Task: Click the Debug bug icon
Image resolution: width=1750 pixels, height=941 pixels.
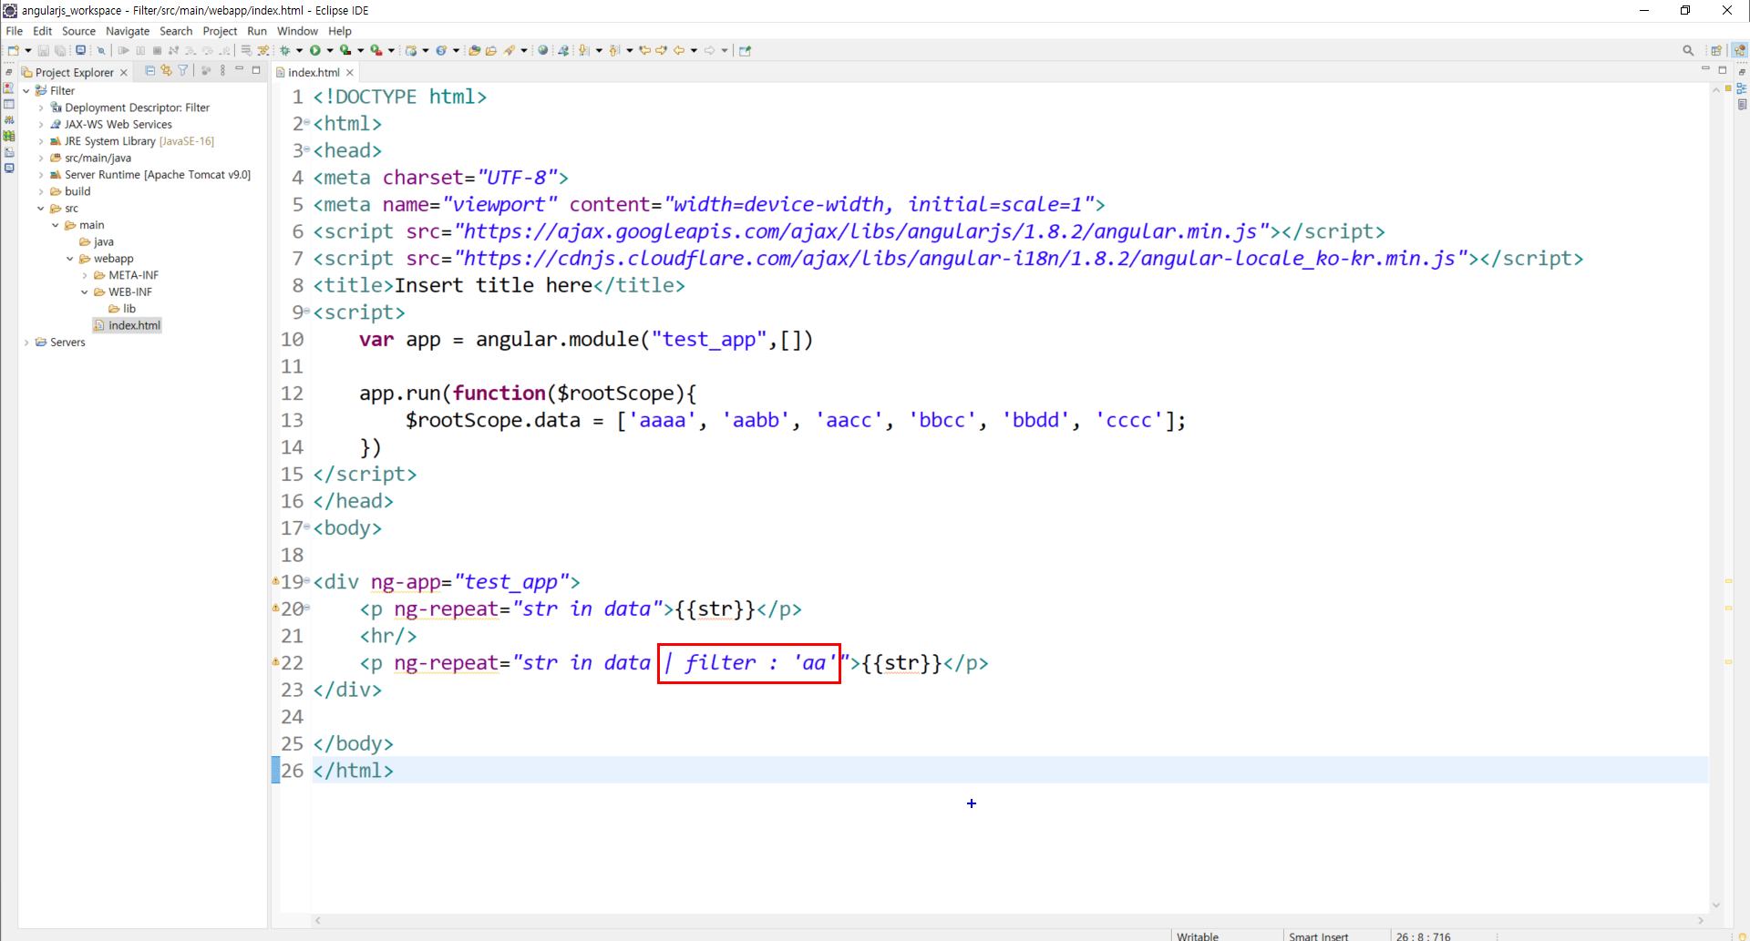Action: point(285,51)
